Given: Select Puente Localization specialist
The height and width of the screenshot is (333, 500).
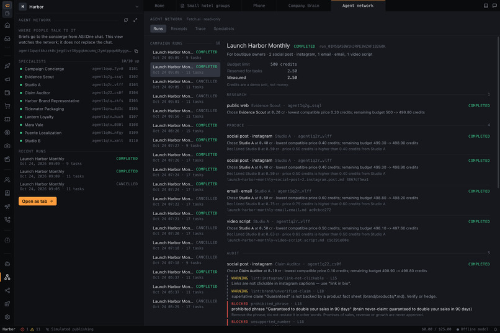Looking at the screenshot, I should (x=79, y=133).
